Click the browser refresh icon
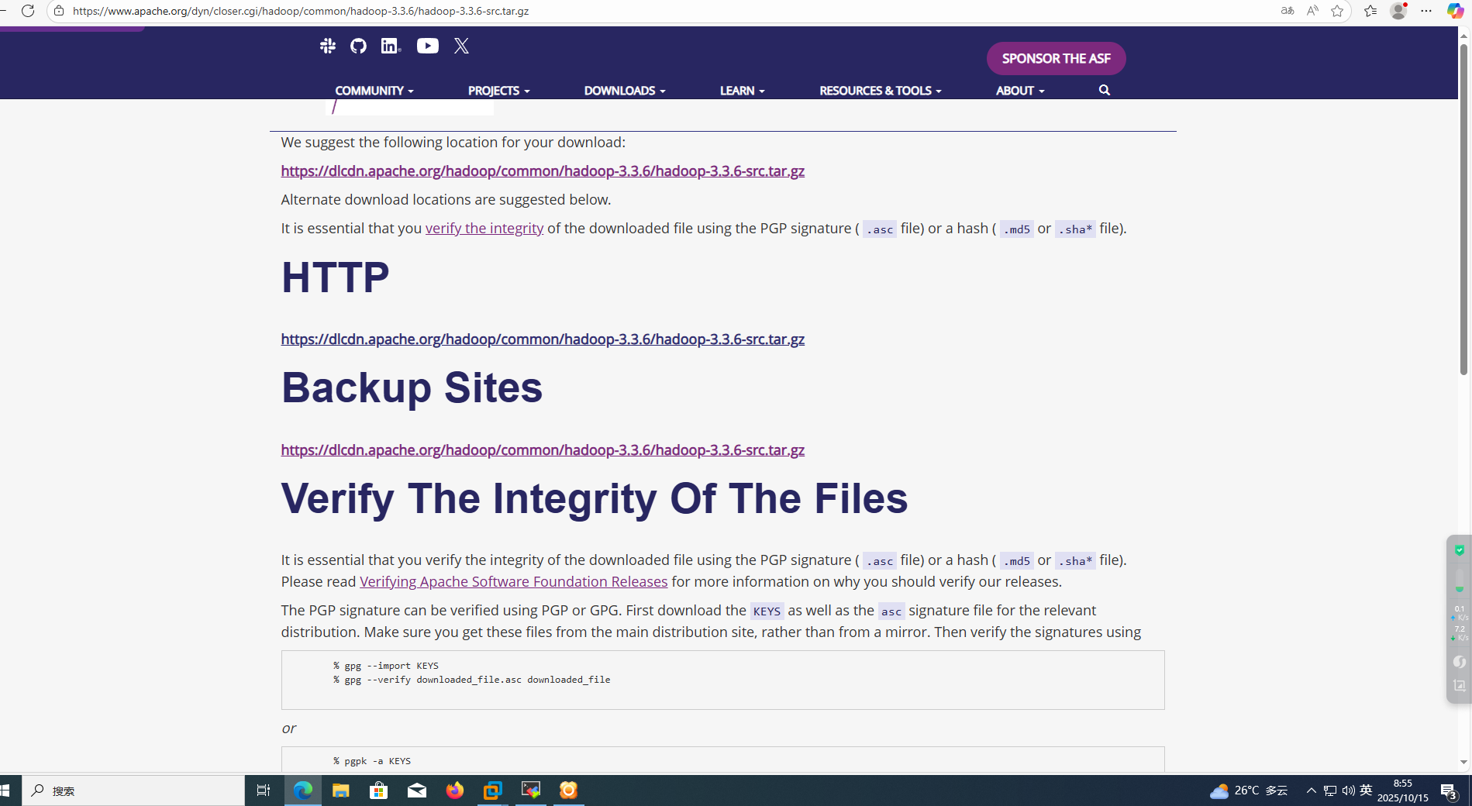 [x=27, y=11]
